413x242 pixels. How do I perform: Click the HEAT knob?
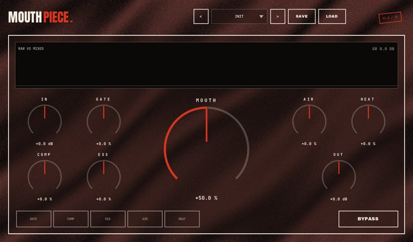[x=368, y=120]
